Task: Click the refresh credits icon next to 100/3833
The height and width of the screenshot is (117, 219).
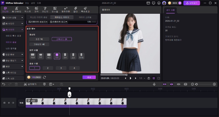Action: (44, 77)
